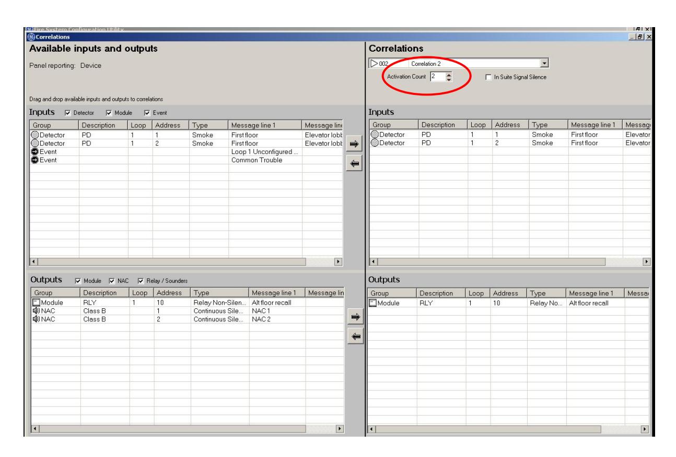This screenshot has height=457, width=676.
Task: Click the Activation Count number field
Action: [x=437, y=77]
